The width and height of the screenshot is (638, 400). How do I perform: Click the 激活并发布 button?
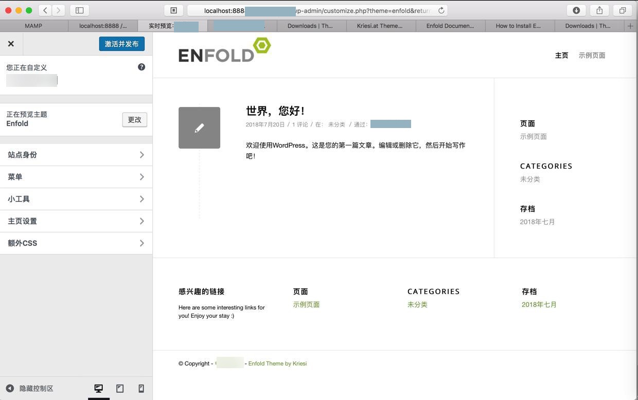pyautogui.click(x=121, y=44)
